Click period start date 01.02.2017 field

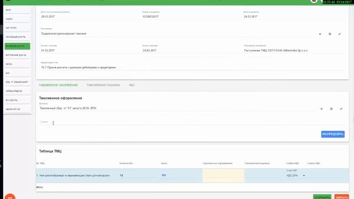[x=90, y=50]
